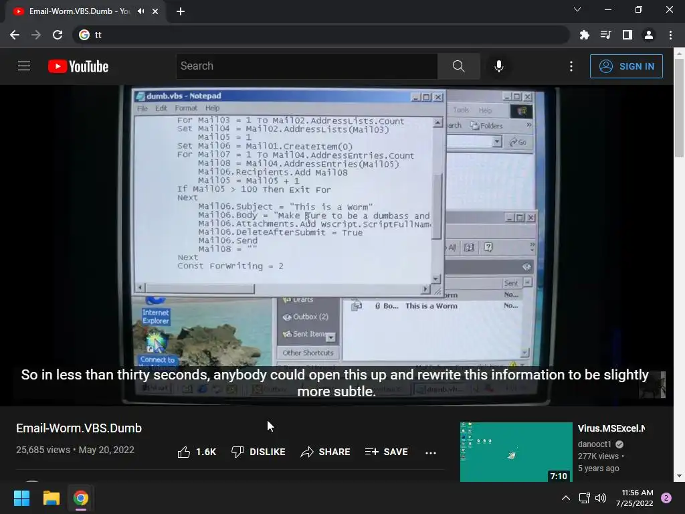Open the SHARE dialog
The image size is (685, 514).
(326, 452)
